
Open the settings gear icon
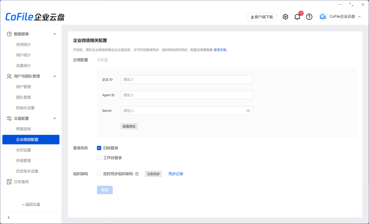click(285, 16)
